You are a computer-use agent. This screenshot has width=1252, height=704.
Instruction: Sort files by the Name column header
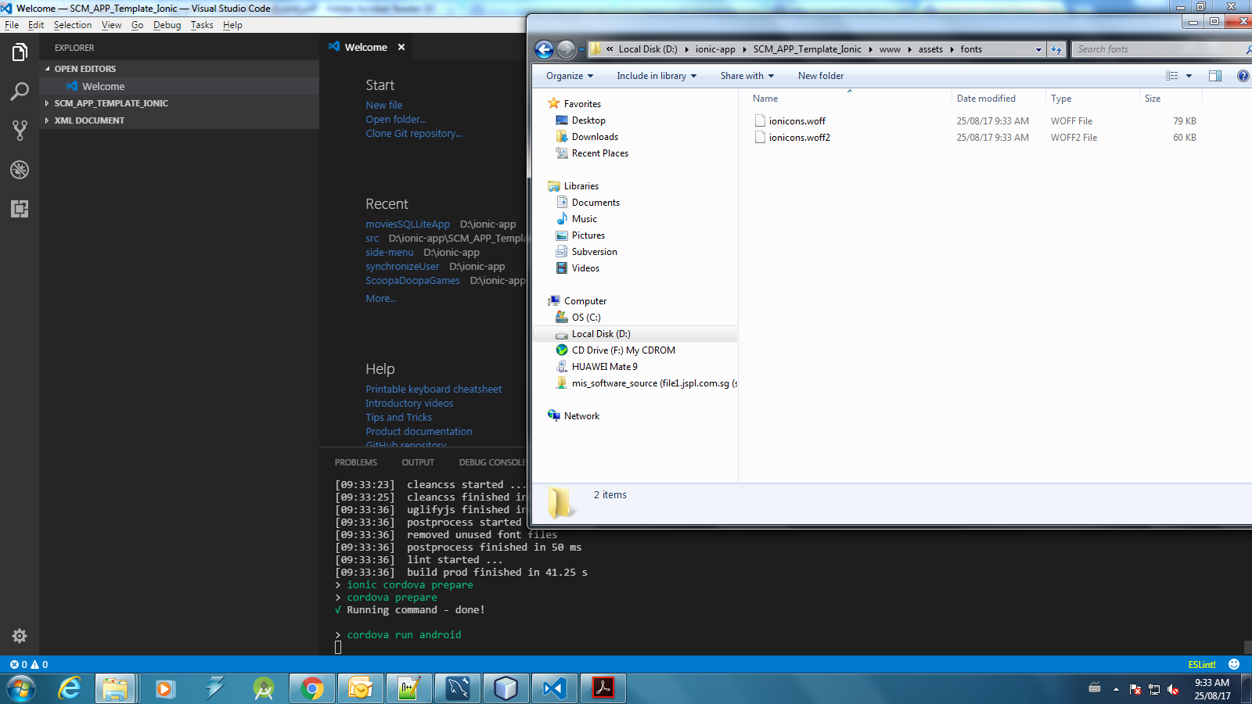[850, 99]
